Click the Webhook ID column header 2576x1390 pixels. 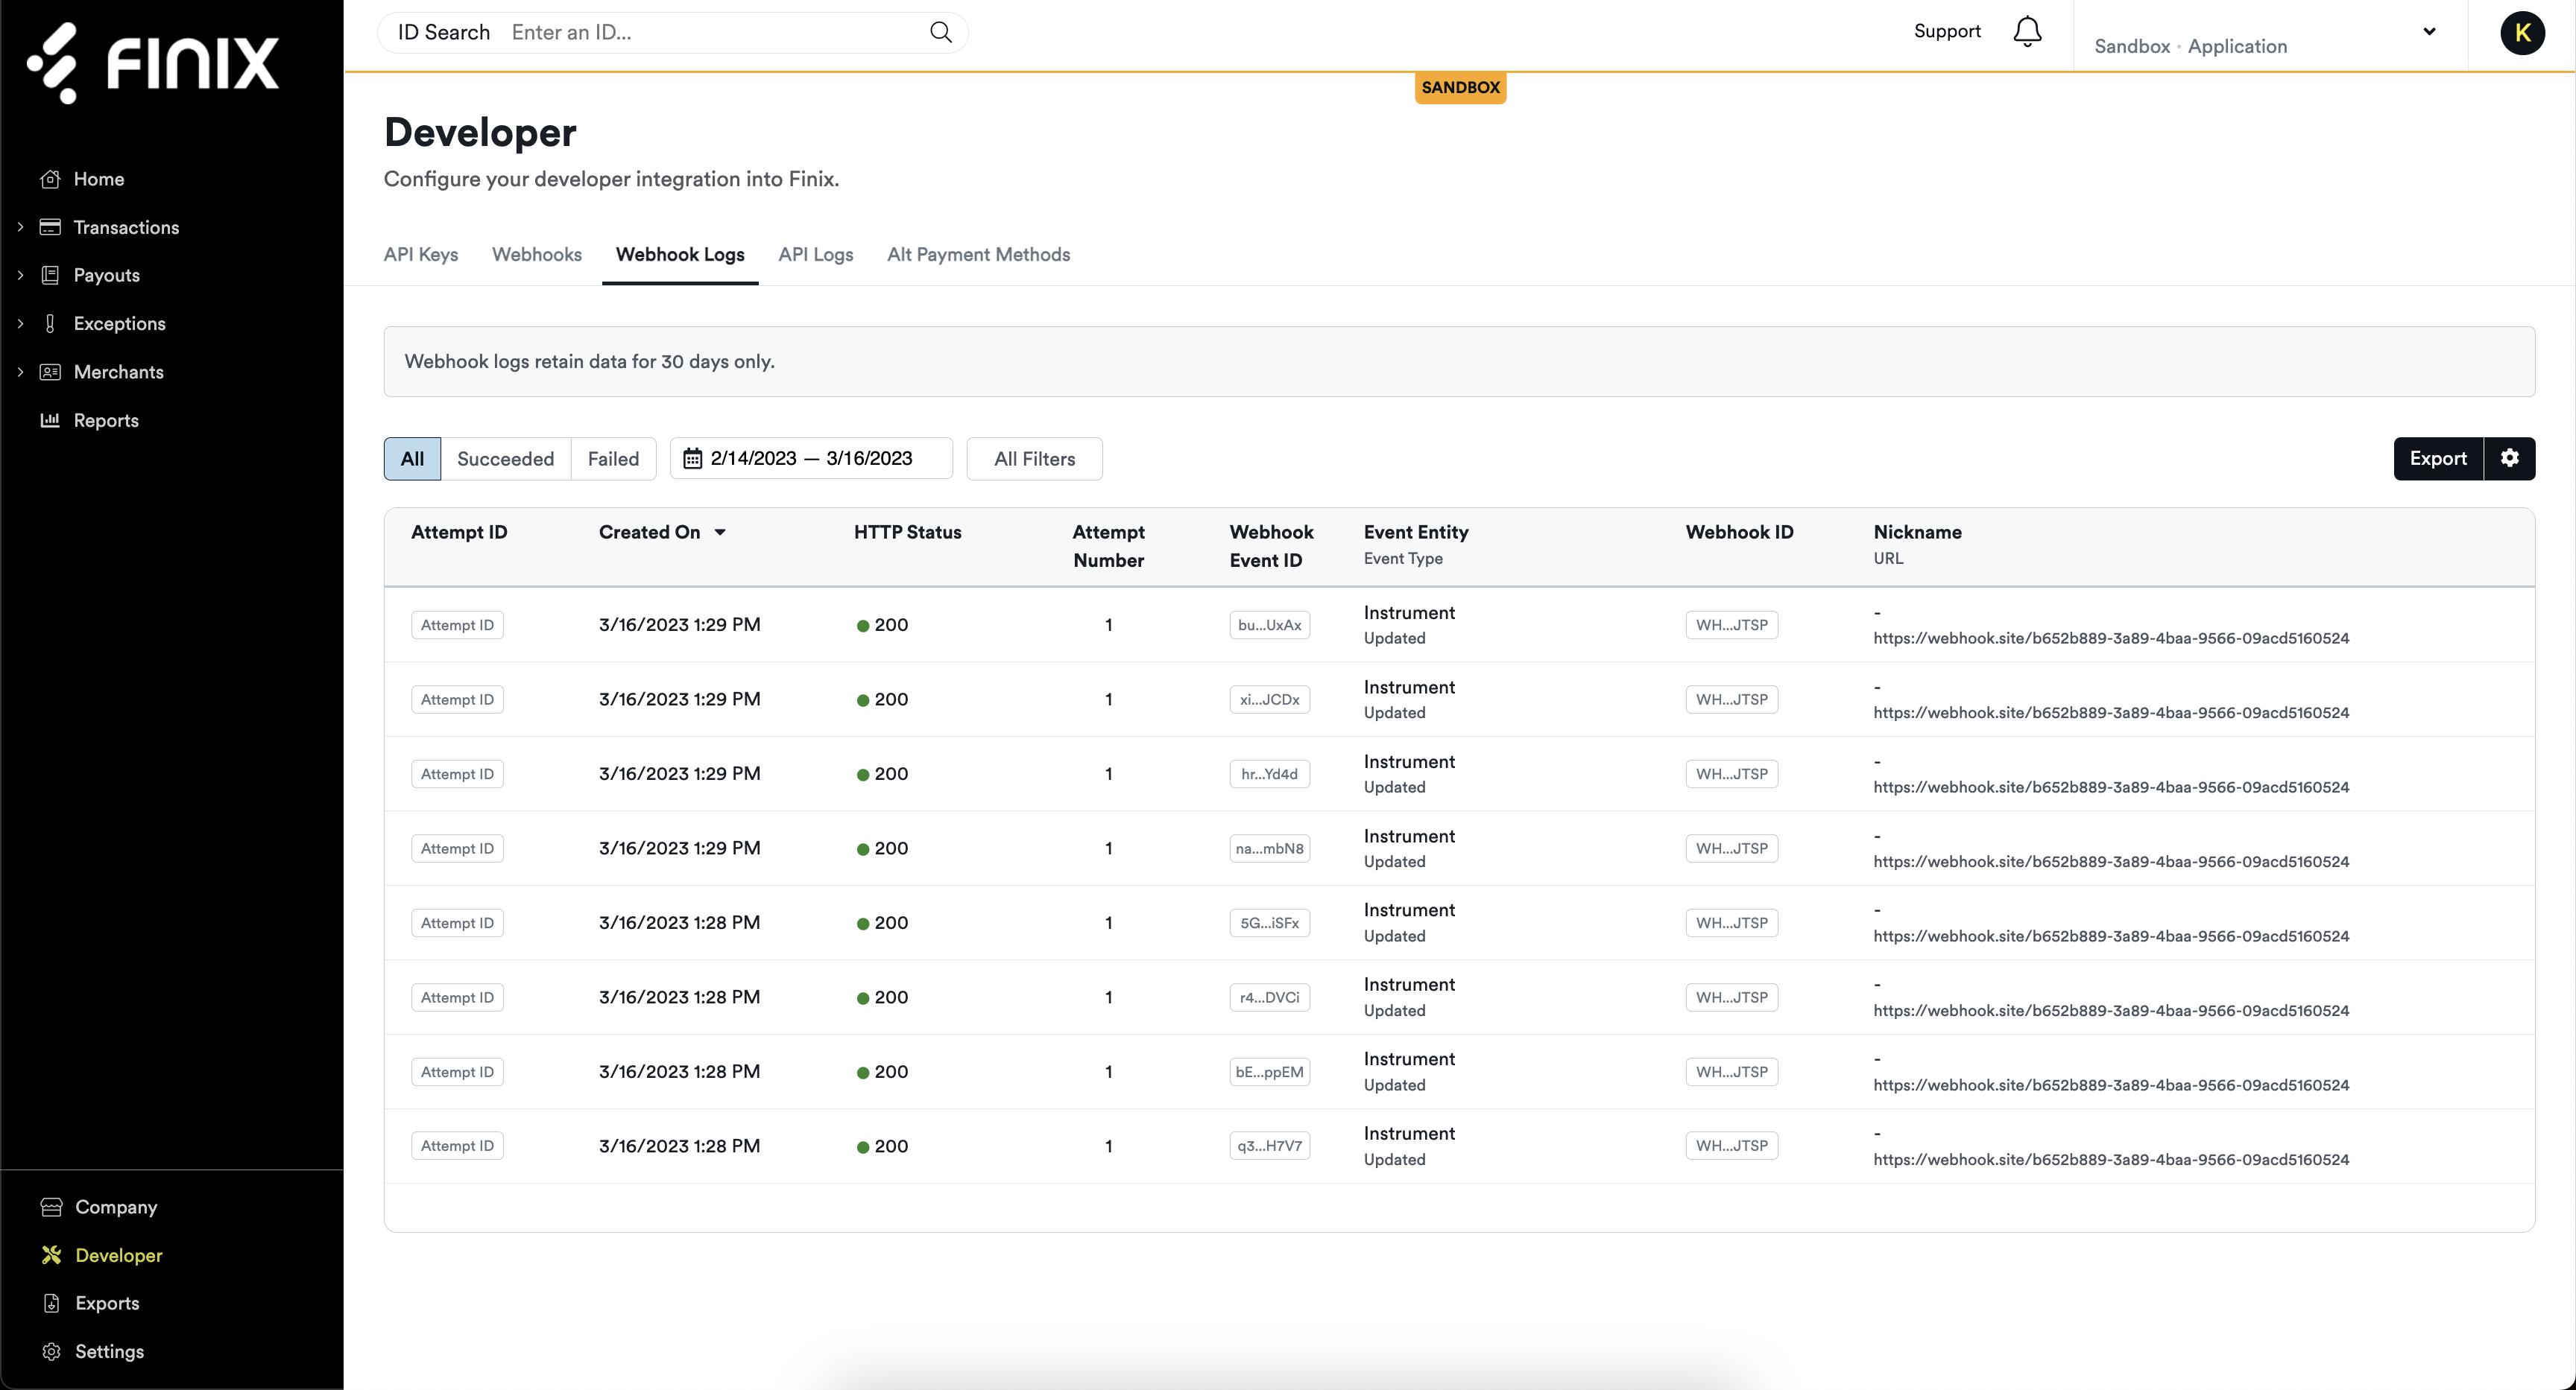[1739, 533]
